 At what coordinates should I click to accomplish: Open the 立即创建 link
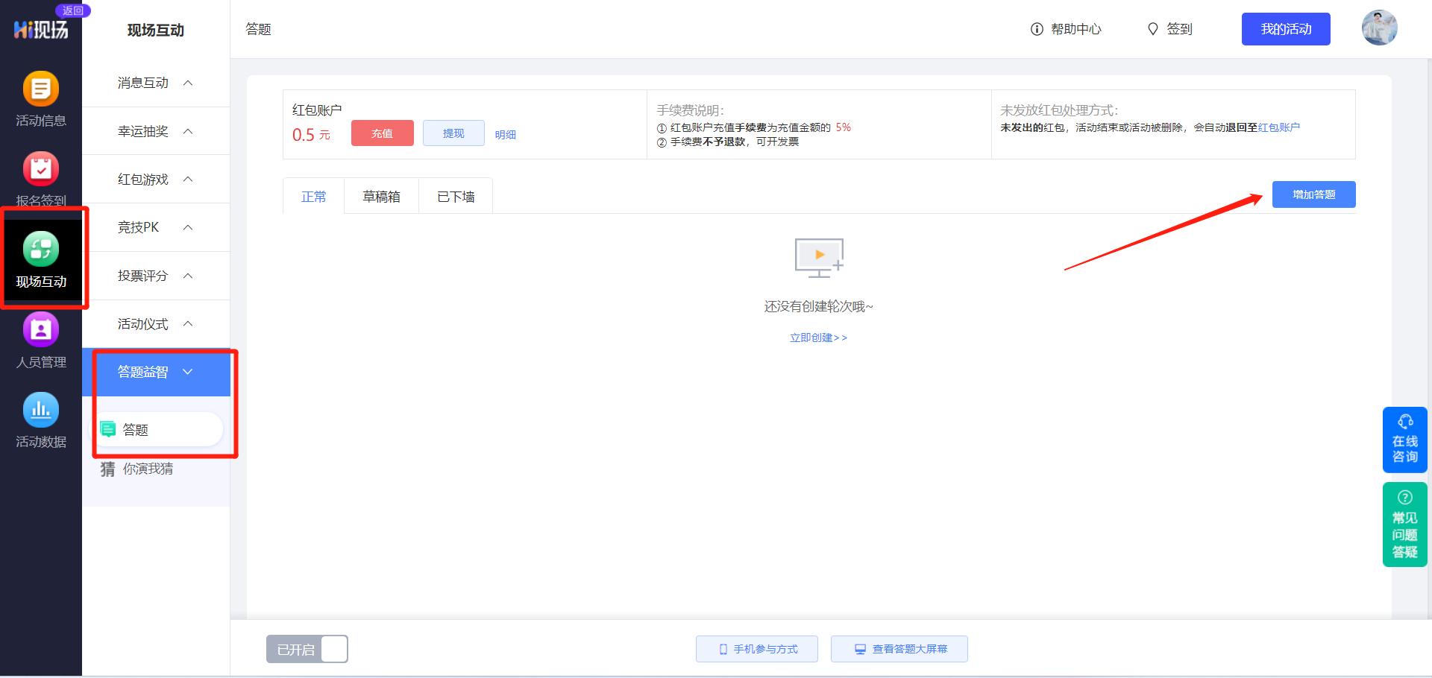(x=818, y=338)
